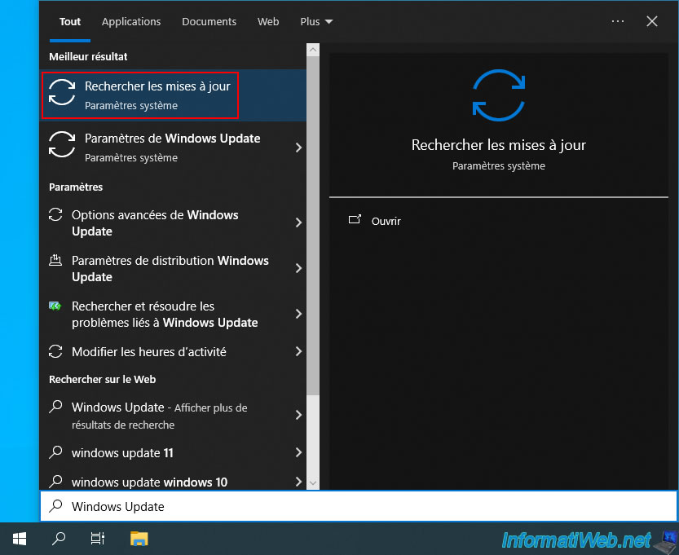
Task: Click the large sync icon in preview pane
Action: 498,95
